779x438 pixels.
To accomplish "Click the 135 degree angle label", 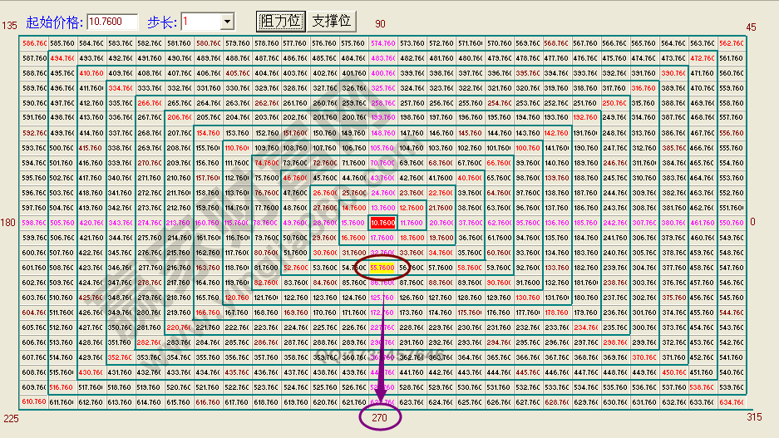I will click(x=9, y=27).
